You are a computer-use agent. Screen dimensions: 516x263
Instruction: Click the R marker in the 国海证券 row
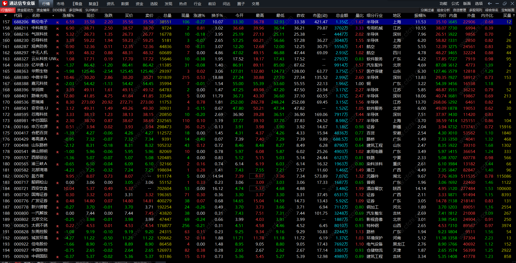point(58,195)
